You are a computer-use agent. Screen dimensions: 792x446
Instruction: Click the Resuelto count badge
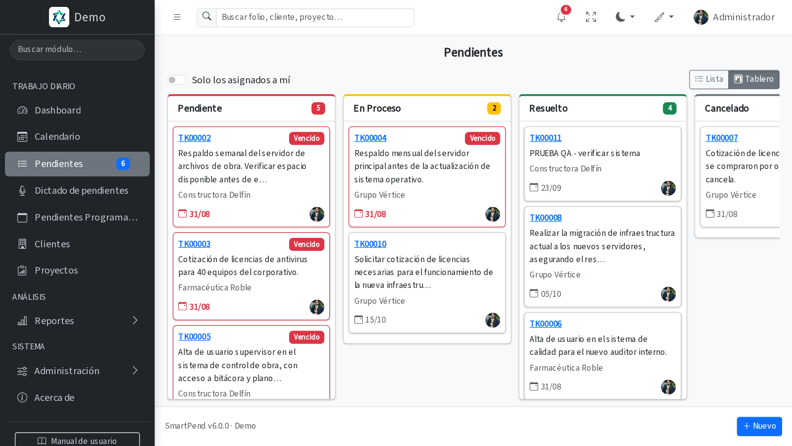tap(670, 108)
